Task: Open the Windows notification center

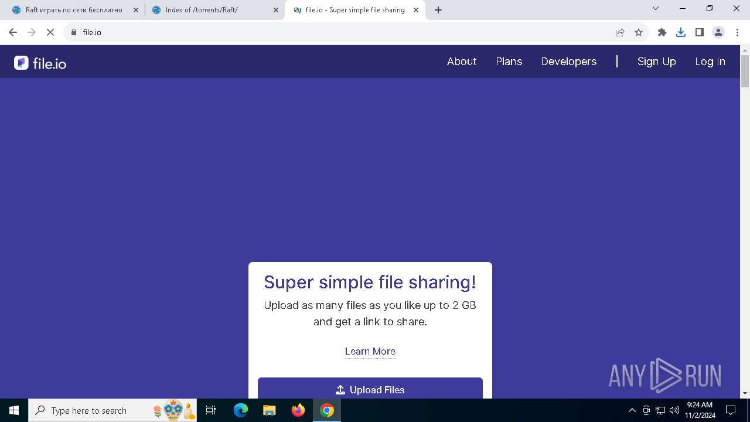Action: [x=731, y=410]
